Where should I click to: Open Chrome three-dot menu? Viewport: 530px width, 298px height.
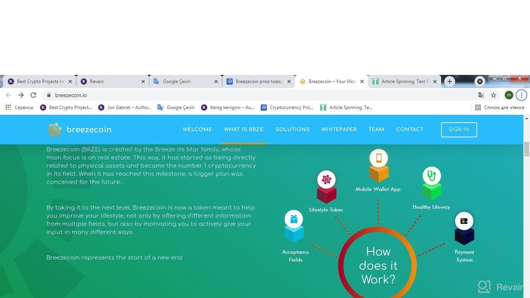pos(521,95)
